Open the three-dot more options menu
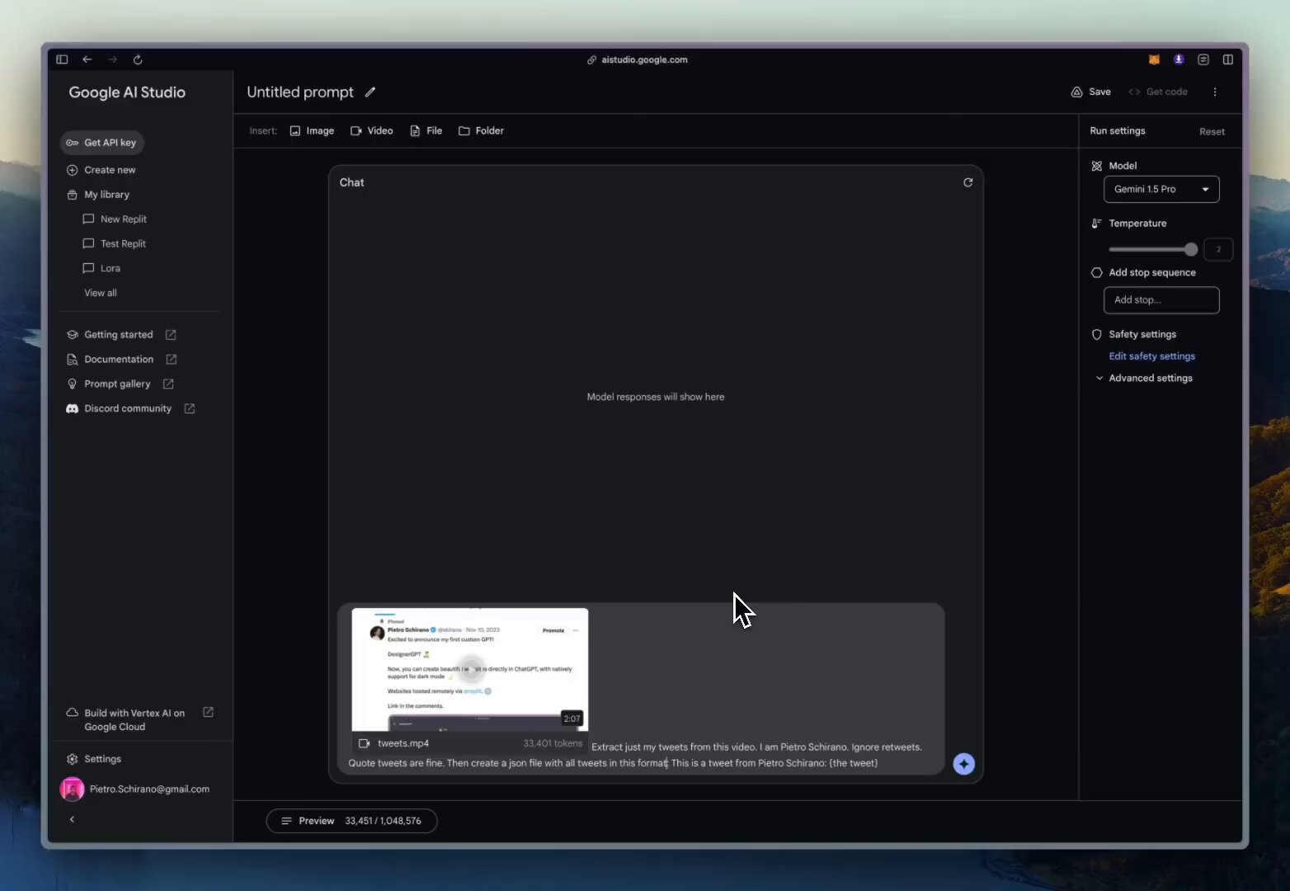Image resolution: width=1290 pixels, height=891 pixels. (x=1215, y=92)
